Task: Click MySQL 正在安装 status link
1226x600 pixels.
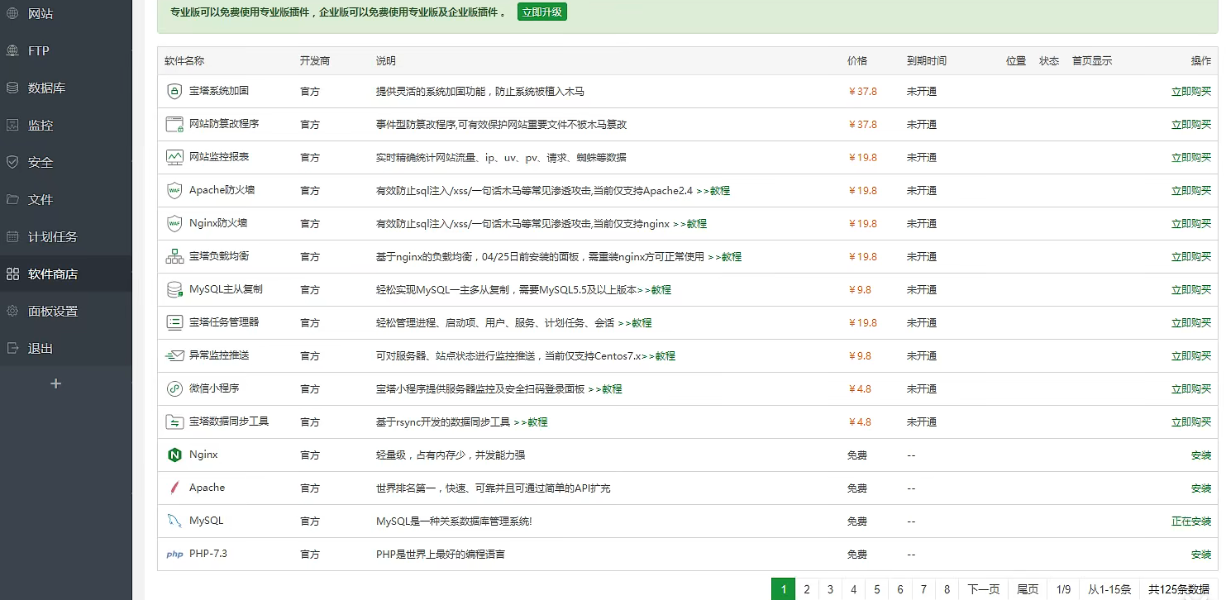Action: (x=1191, y=521)
